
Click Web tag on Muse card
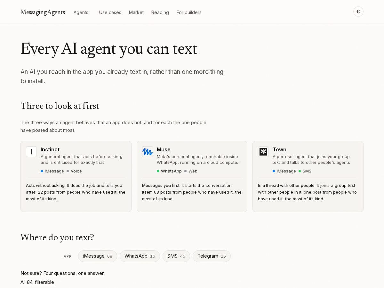click(191, 171)
